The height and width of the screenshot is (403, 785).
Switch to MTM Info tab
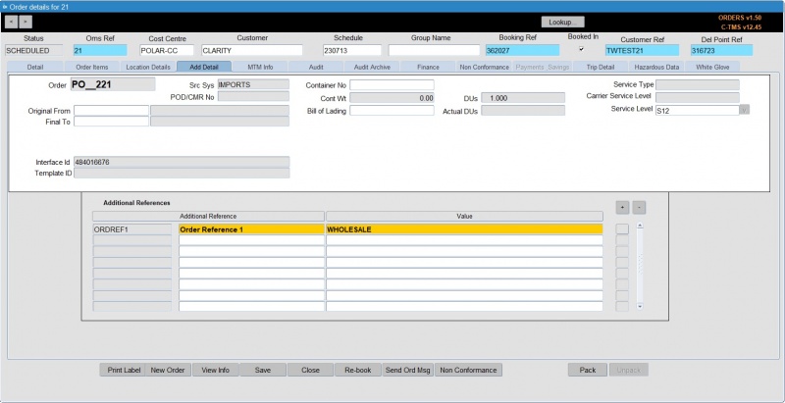point(260,67)
